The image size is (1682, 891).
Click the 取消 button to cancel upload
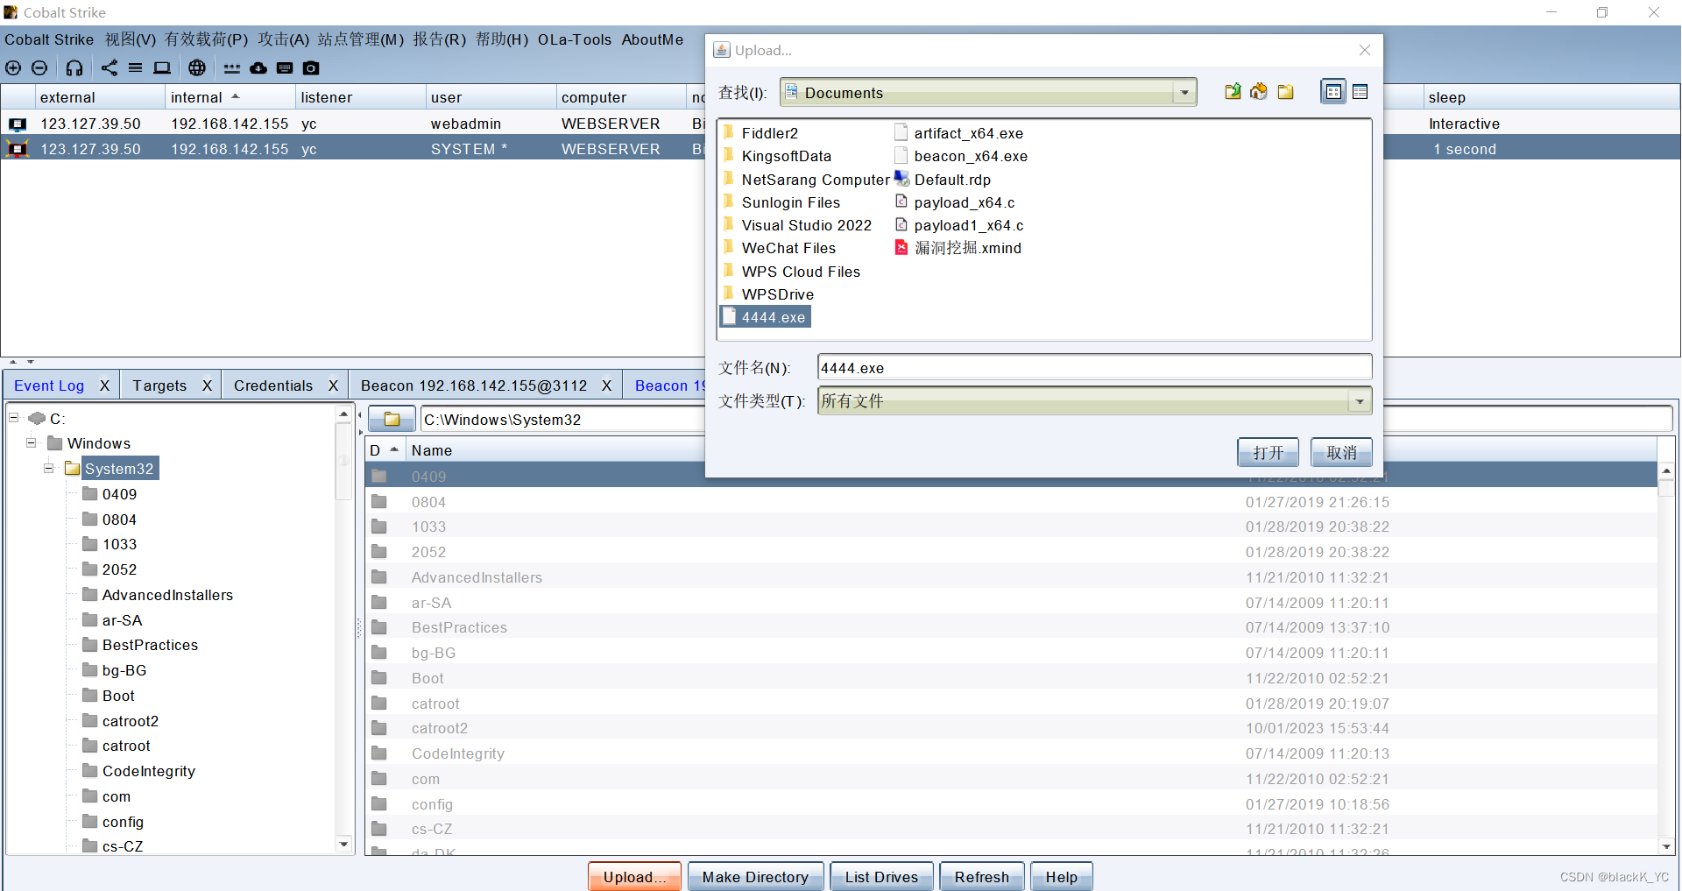coord(1341,453)
